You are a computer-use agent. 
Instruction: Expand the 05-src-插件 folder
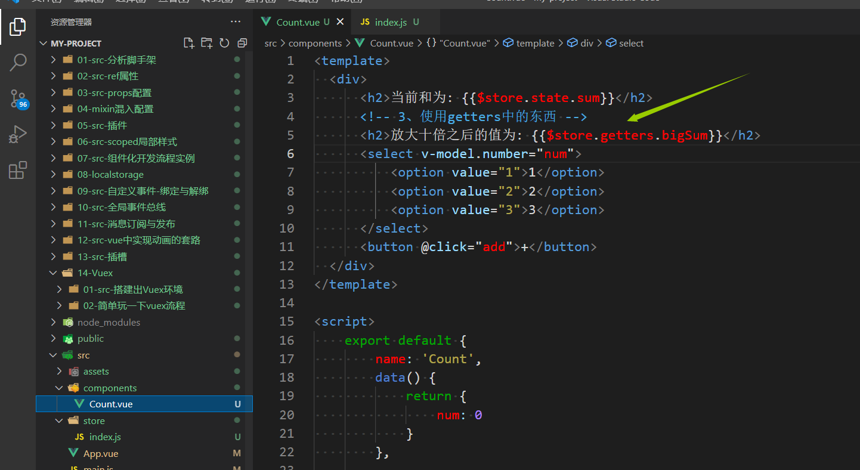click(x=144, y=125)
